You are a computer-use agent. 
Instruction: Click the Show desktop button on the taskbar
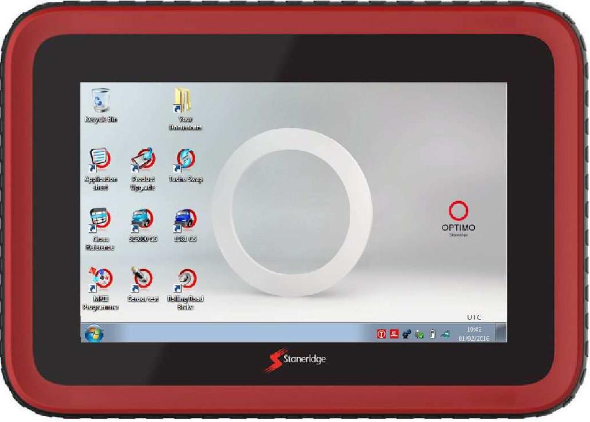pos(501,333)
